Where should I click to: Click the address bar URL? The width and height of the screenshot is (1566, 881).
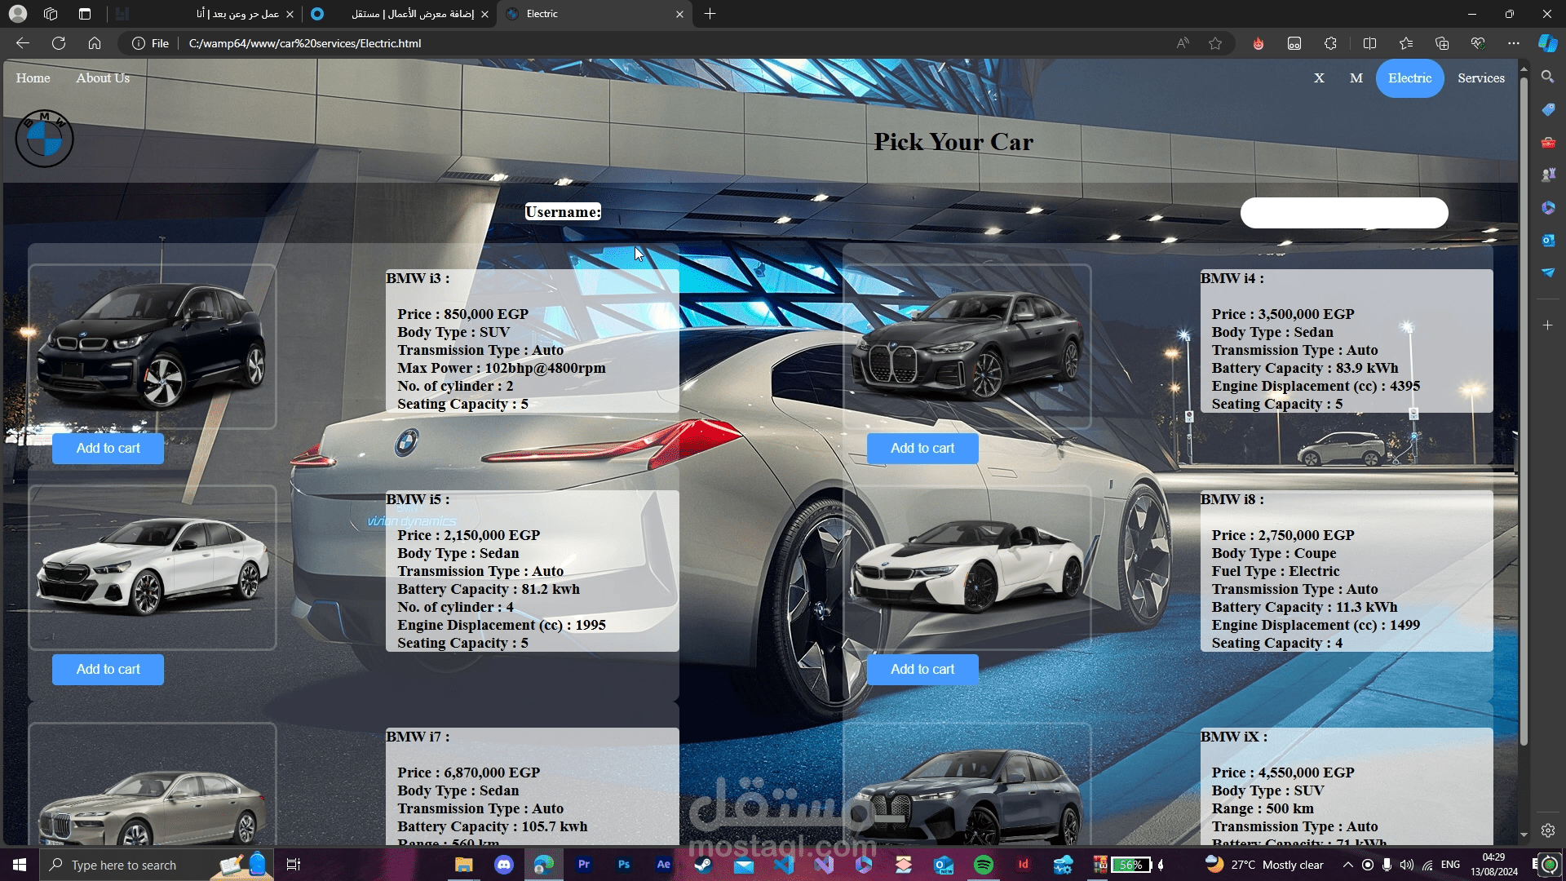pos(305,43)
